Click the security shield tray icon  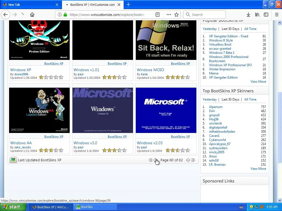[251, 207]
